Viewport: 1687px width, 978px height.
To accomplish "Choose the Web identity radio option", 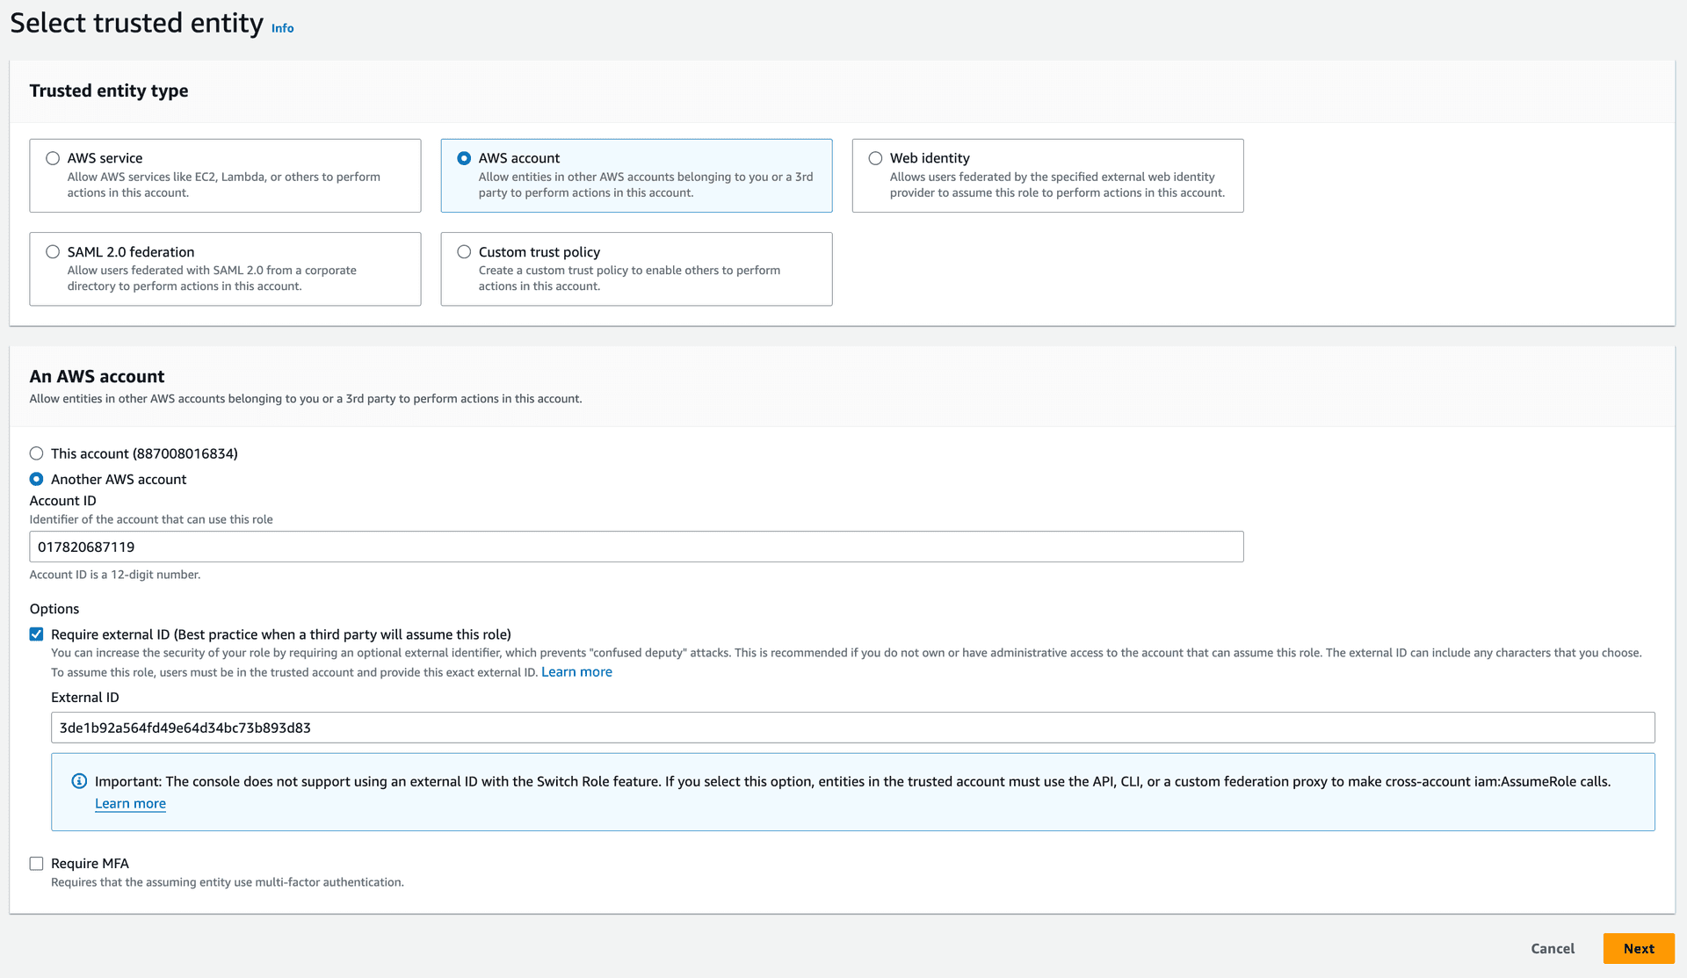I will pyautogui.click(x=875, y=158).
